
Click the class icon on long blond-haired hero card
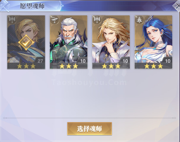pos(97,20)
